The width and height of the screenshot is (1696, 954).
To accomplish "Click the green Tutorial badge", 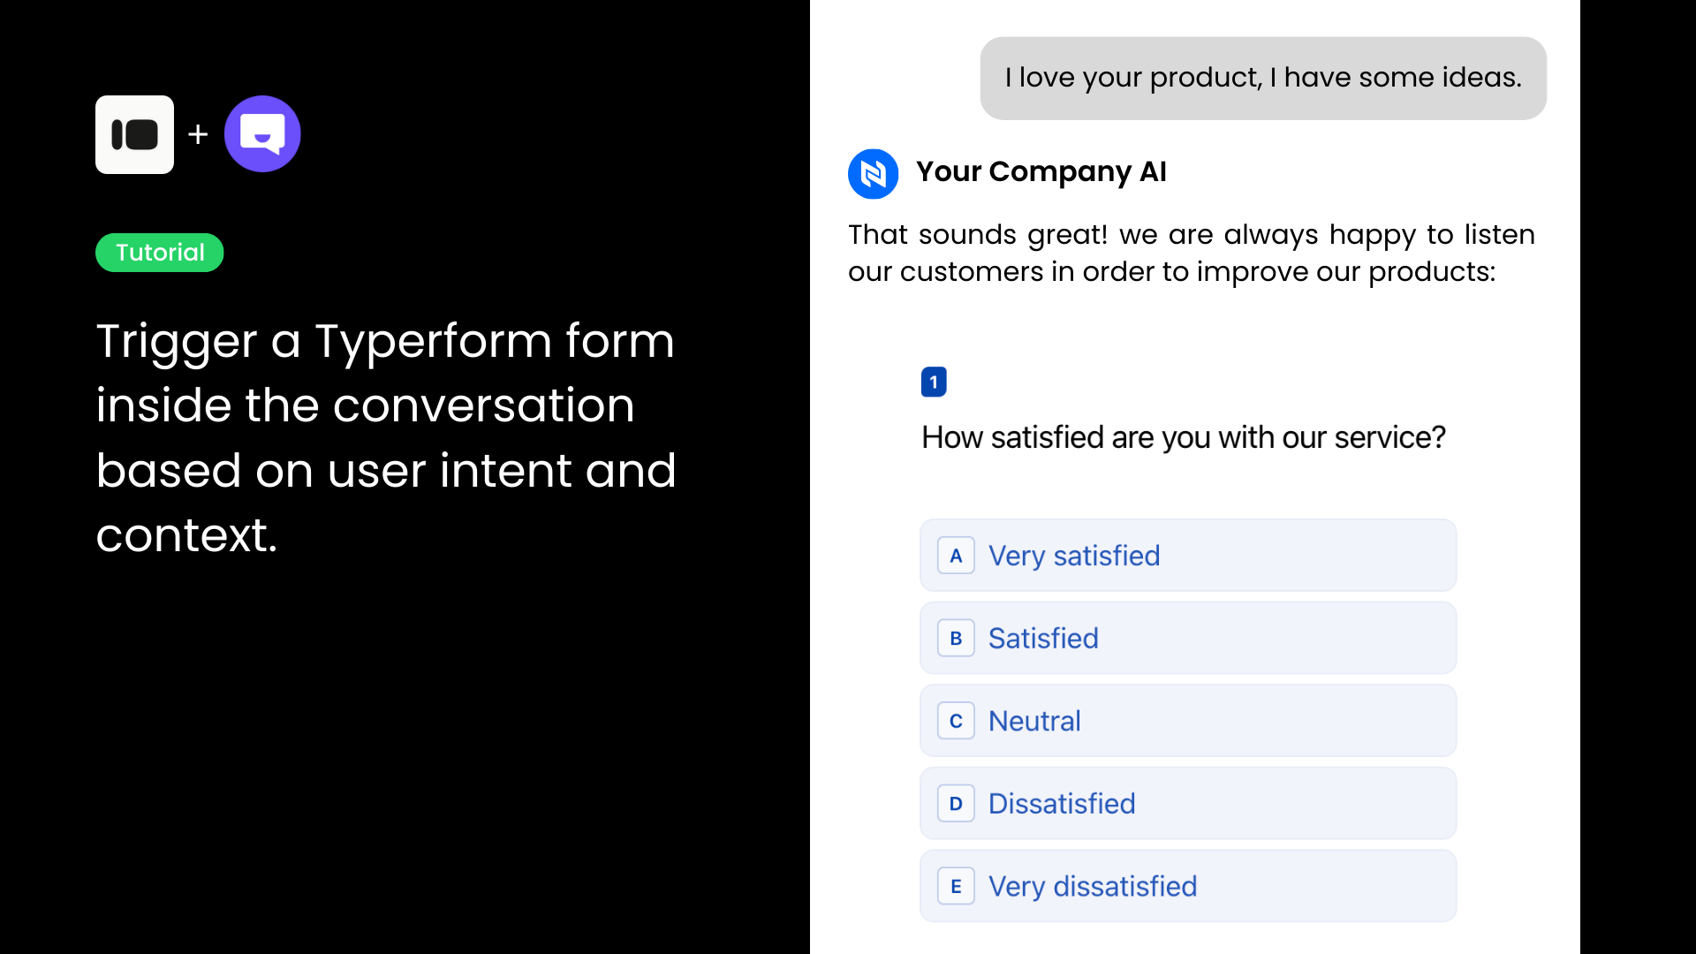I will coord(160,253).
